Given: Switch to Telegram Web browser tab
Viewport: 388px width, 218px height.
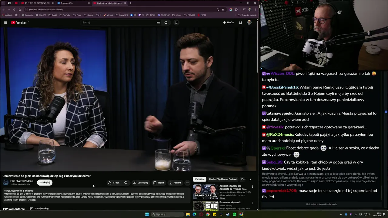Looking at the screenshot, I should pyautogui.click(x=73, y=3).
